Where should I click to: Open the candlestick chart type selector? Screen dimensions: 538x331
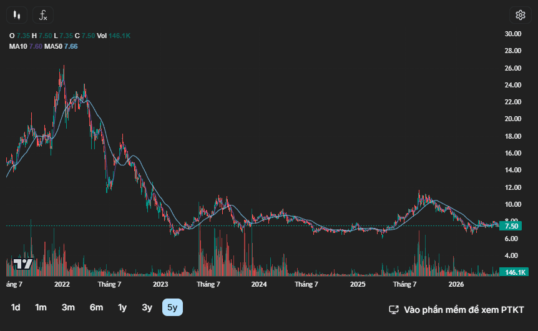(x=17, y=15)
